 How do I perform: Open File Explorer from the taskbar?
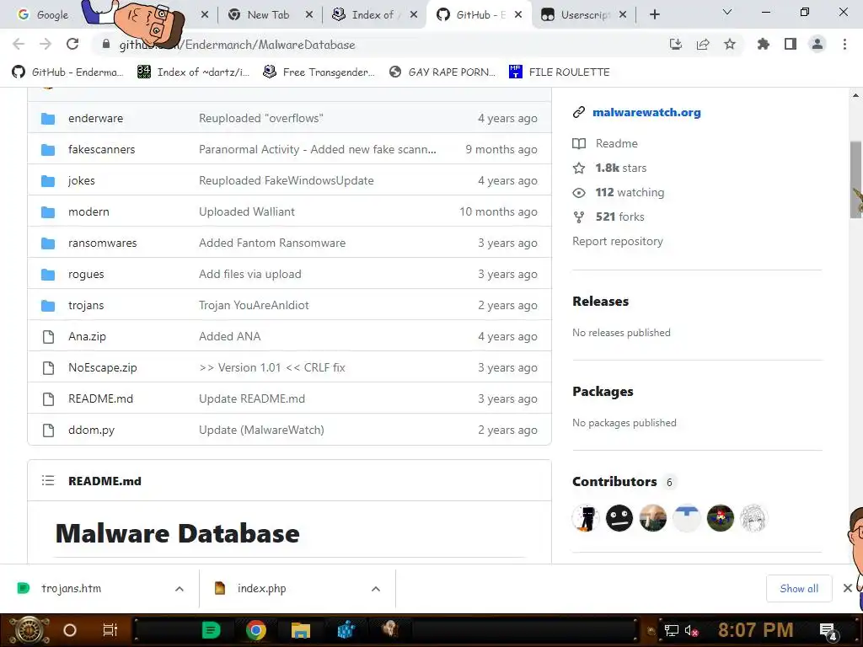(x=301, y=630)
